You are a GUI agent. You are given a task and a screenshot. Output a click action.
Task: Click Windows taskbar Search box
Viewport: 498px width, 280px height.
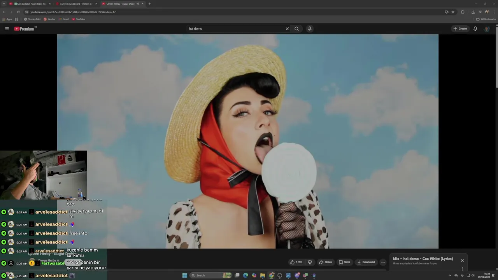210,275
